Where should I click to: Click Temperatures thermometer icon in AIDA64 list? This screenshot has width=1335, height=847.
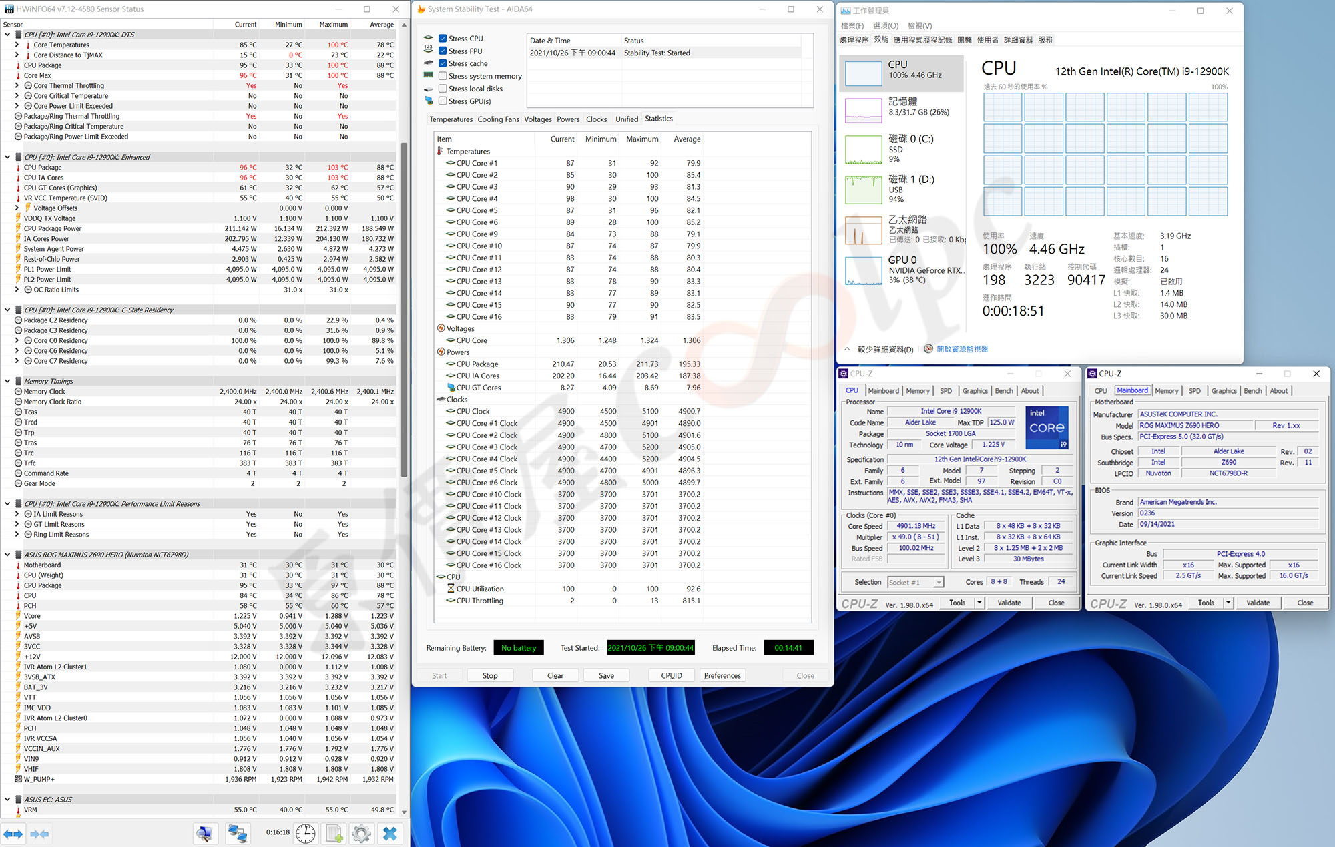[441, 151]
